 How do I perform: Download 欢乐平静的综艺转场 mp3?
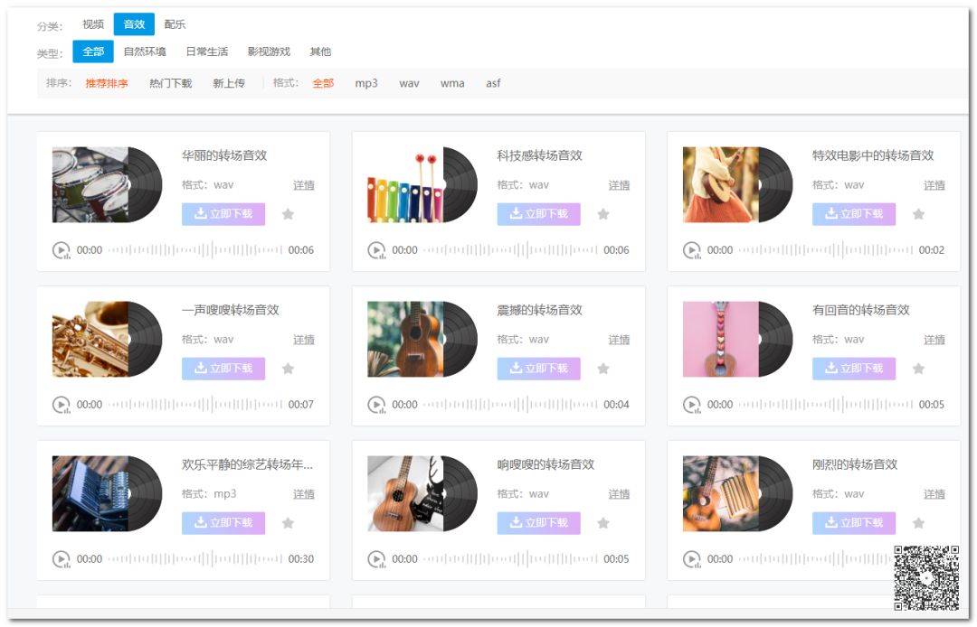(x=223, y=522)
